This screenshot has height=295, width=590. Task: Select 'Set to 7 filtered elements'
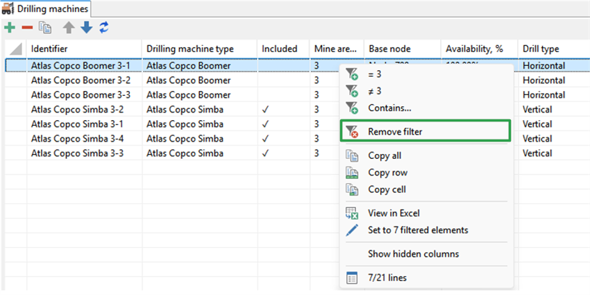click(x=427, y=230)
